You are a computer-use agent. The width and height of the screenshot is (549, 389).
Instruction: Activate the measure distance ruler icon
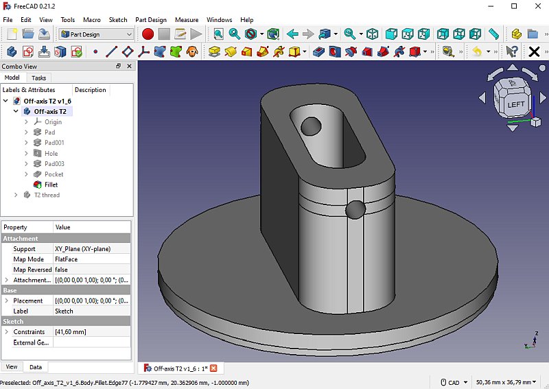[493, 34]
